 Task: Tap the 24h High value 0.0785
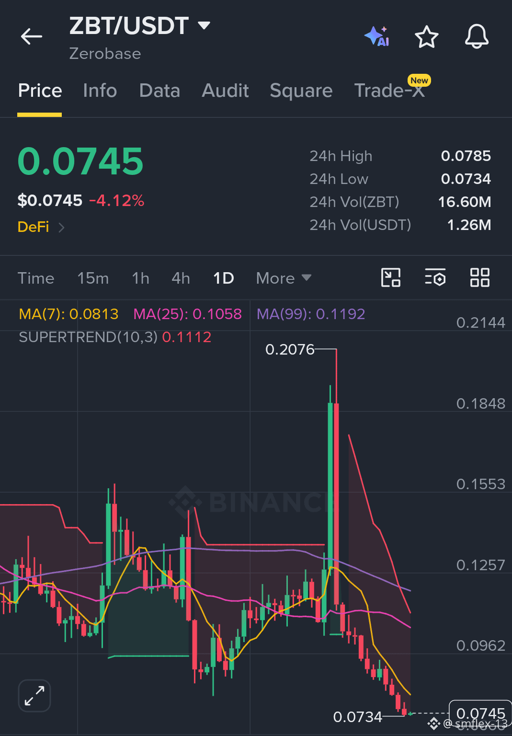[x=466, y=156]
